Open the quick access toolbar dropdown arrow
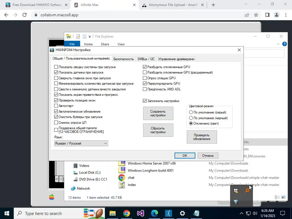292x219 pixels. 90,37
